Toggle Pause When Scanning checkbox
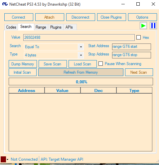The width and height of the screenshot is (159, 165). tap(100, 64)
